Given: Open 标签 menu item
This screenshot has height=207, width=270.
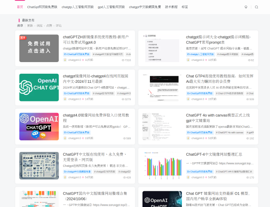Looking at the screenshot, I should pyautogui.click(x=184, y=7).
